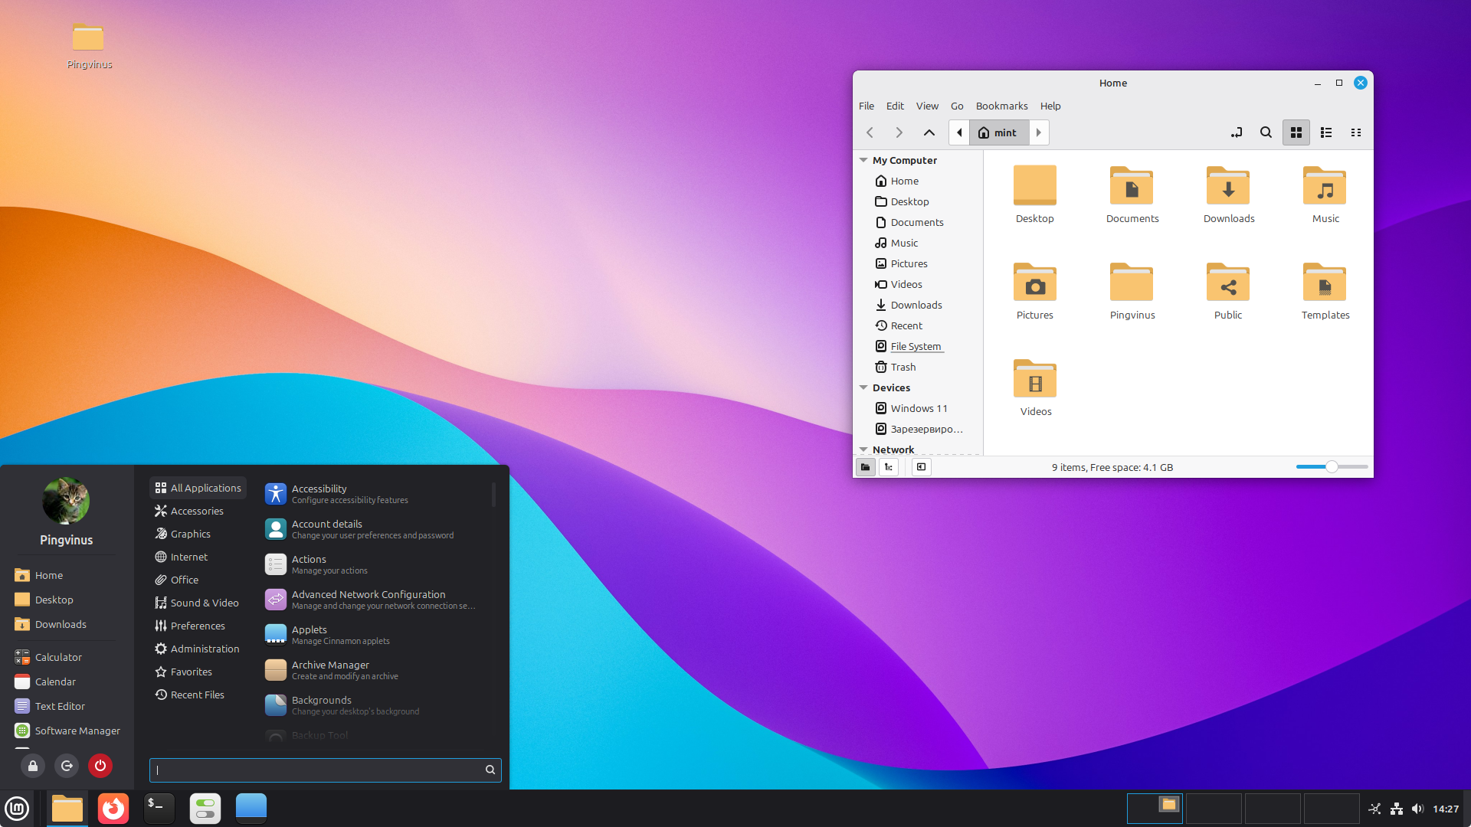
Task: Show tree view in the sidebar
Action: (x=888, y=466)
